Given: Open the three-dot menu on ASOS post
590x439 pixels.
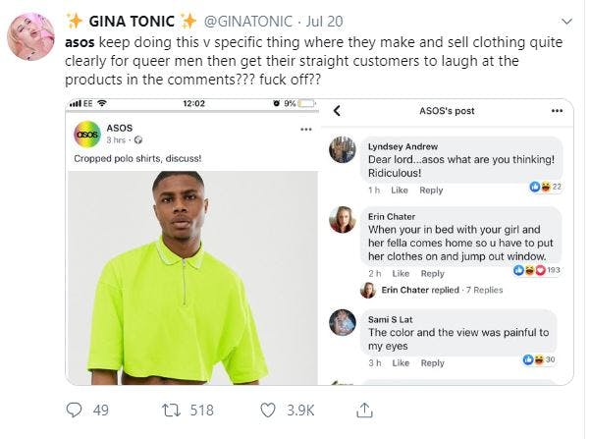Looking at the screenshot, I should pyautogui.click(x=305, y=128).
